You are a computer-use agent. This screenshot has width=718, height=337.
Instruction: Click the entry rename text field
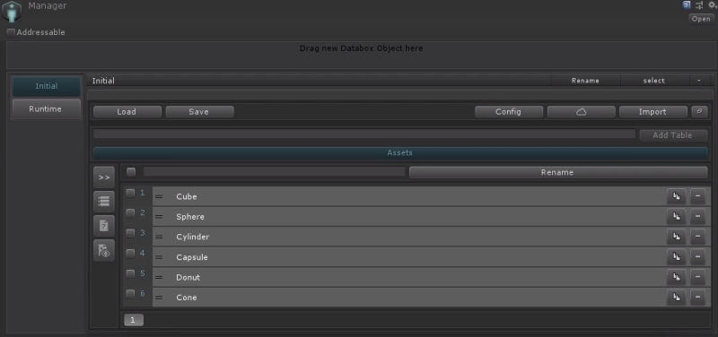click(x=275, y=171)
